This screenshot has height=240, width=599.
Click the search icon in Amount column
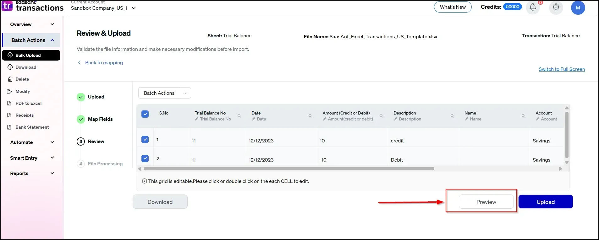(381, 116)
